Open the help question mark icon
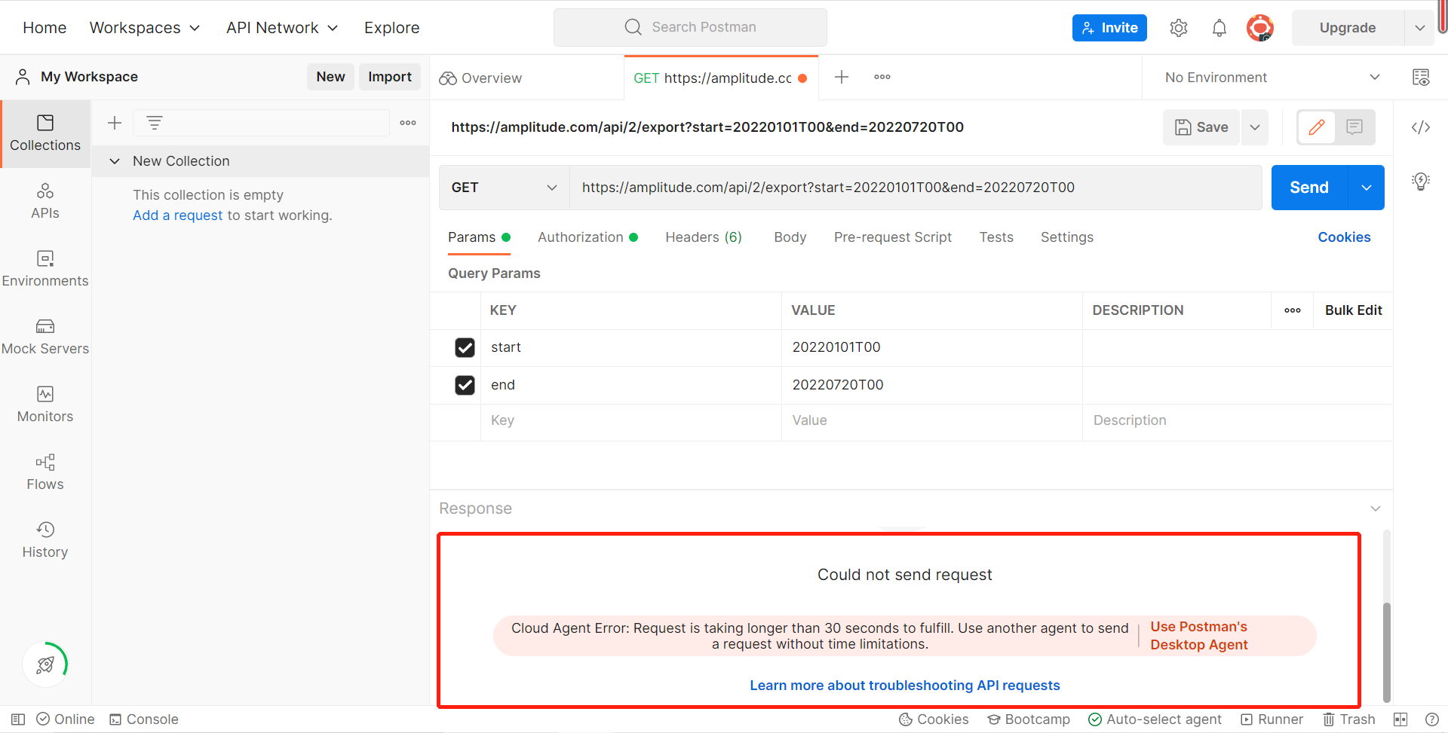This screenshot has height=733, width=1448. pos(1432,719)
